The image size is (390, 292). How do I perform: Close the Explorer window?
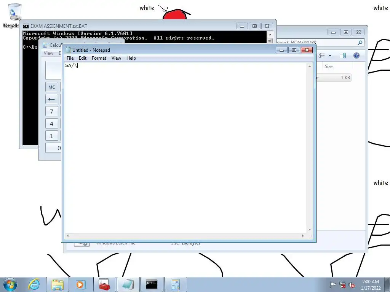358,32
